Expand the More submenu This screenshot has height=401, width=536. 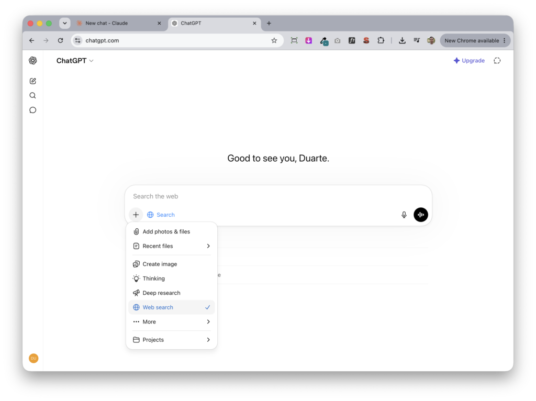point(172,321)
